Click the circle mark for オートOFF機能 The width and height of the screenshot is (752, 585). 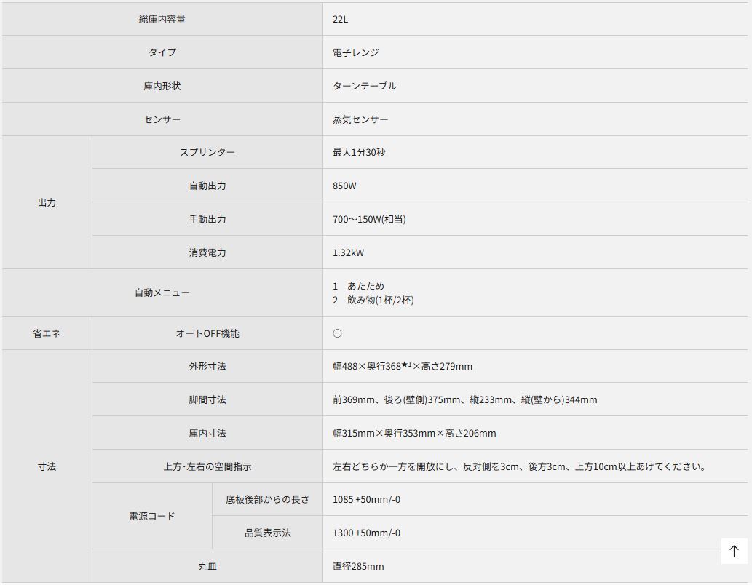pos(337,333)
